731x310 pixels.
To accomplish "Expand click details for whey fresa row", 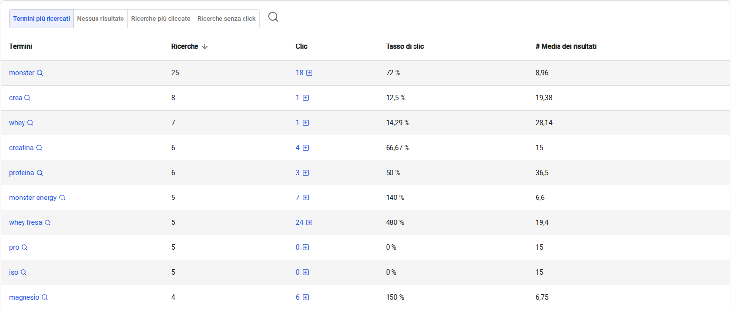I will click(309, 222).
